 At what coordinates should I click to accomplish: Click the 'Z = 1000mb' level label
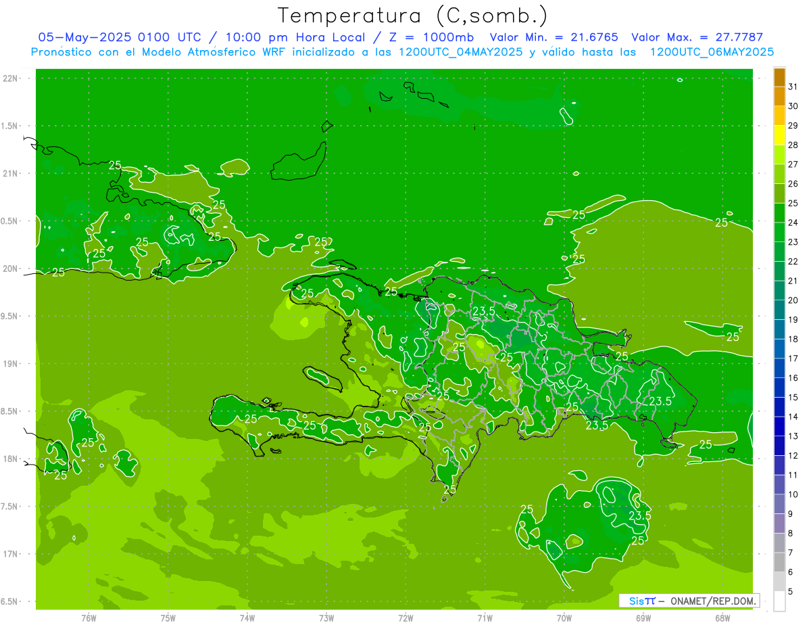pyautogui.click(x=432, y=37)
